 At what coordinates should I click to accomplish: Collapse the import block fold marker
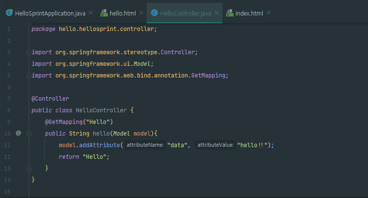[x=29, y=52]
